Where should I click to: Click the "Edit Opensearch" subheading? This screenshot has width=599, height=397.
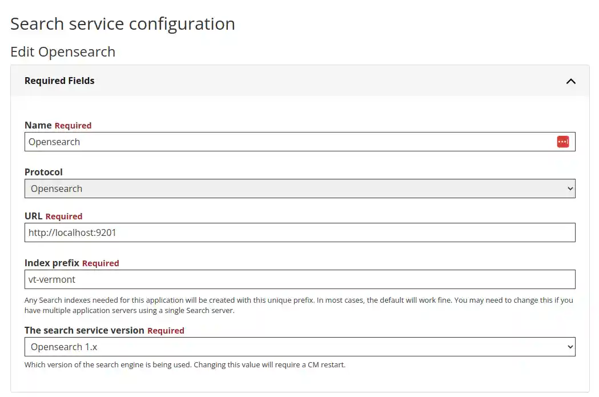click(x=63, y=52)
